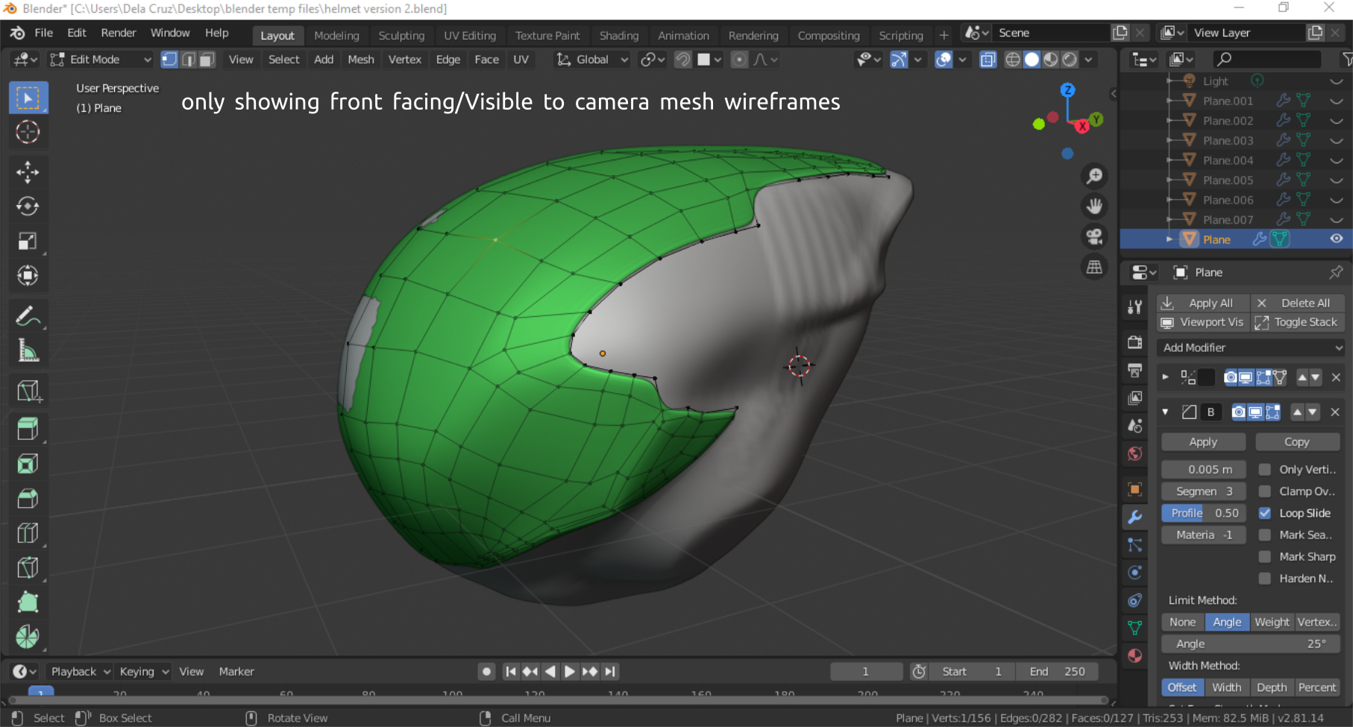
Task: Hide the Plane object with eye icon
Action: point(1337,239)
